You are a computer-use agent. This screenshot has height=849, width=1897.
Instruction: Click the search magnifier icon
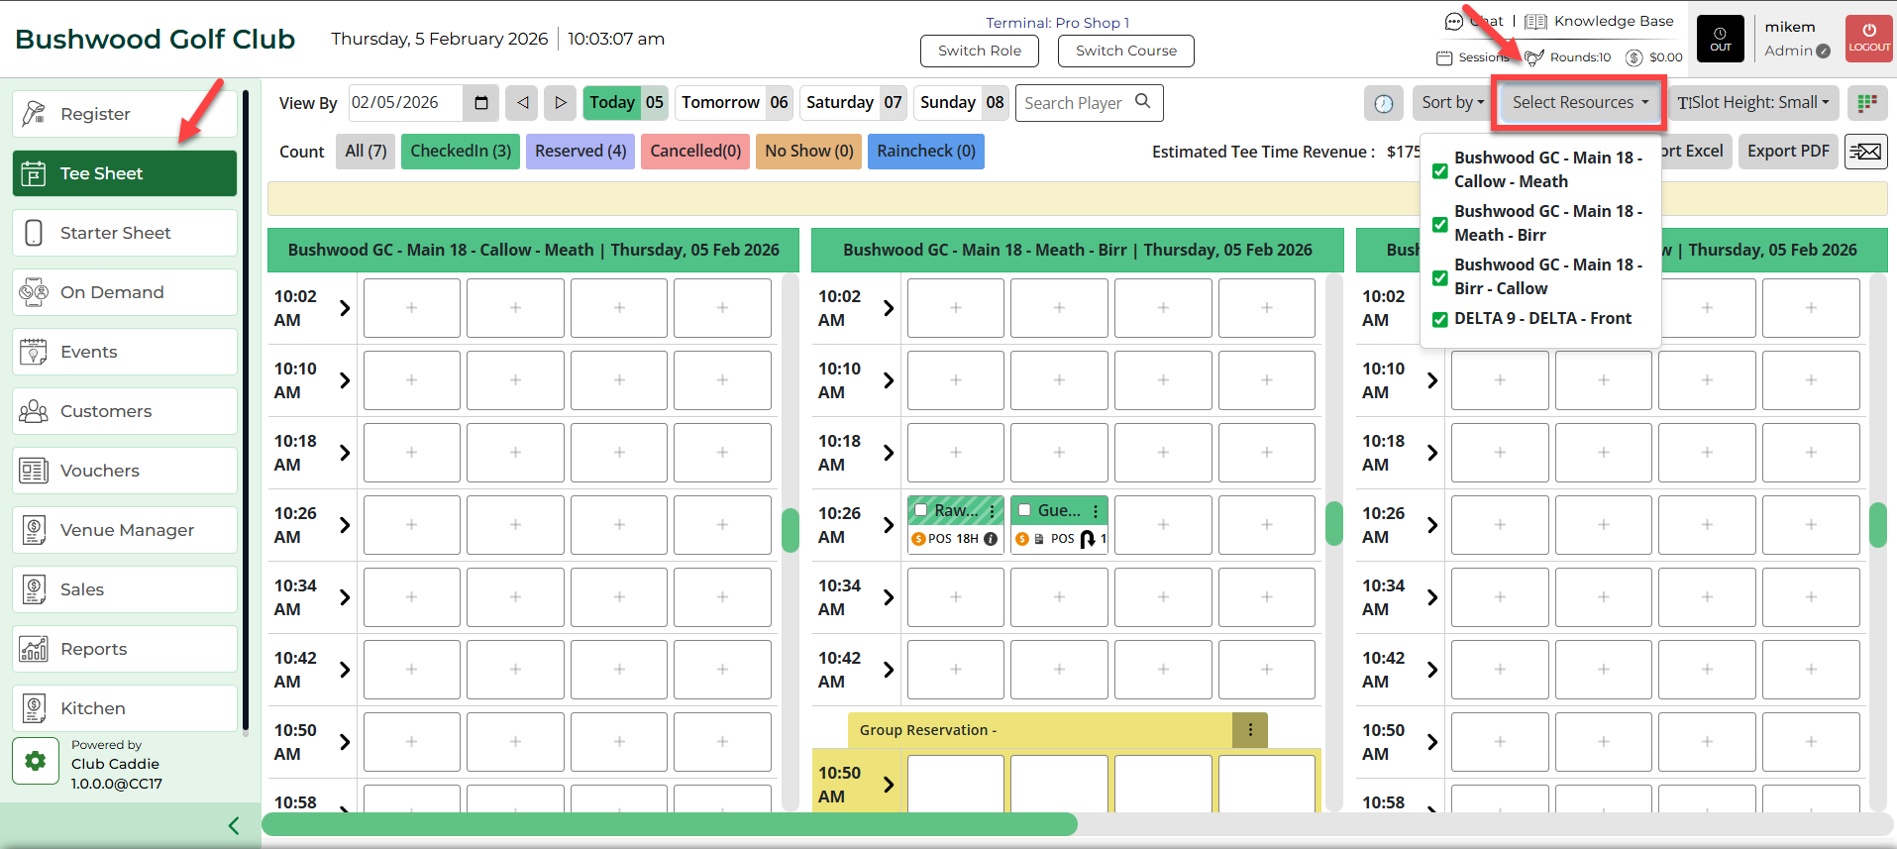click(x=1143, y=102)
